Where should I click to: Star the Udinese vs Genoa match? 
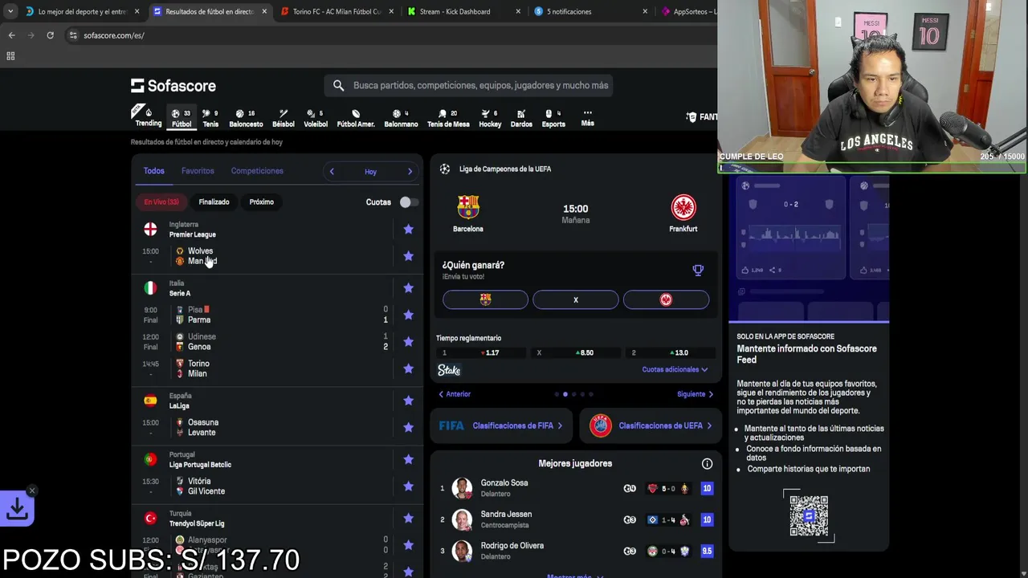point(408,342)
